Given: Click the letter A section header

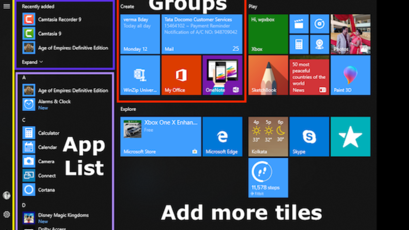Looking at the screenshot, I should point(24,78).
